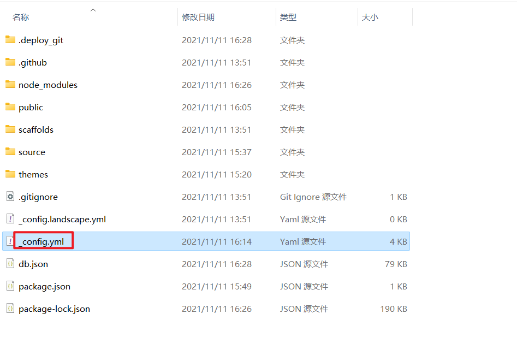Select the themes folder icon
Screen dimensions: 517x361
click(10, 174)
